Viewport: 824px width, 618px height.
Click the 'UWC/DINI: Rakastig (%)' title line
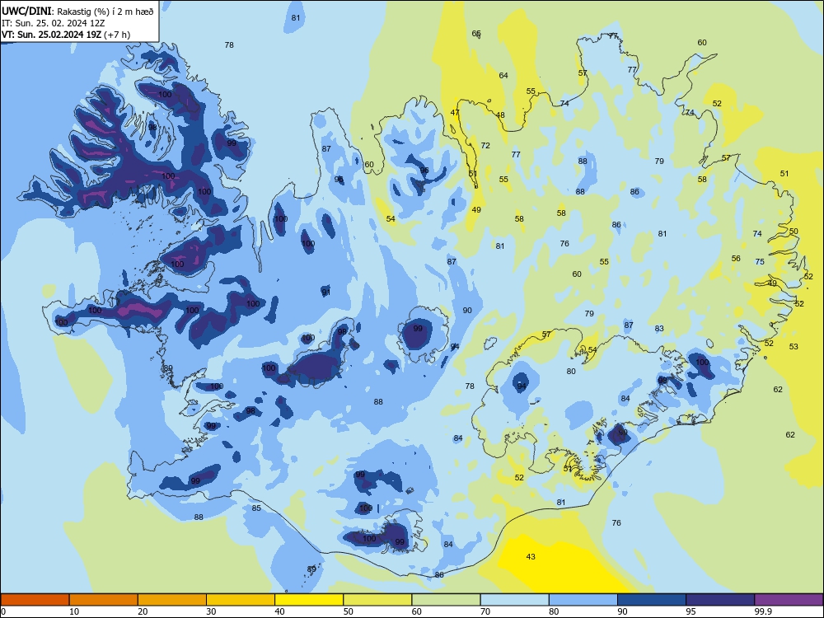(x=77, y=12)
